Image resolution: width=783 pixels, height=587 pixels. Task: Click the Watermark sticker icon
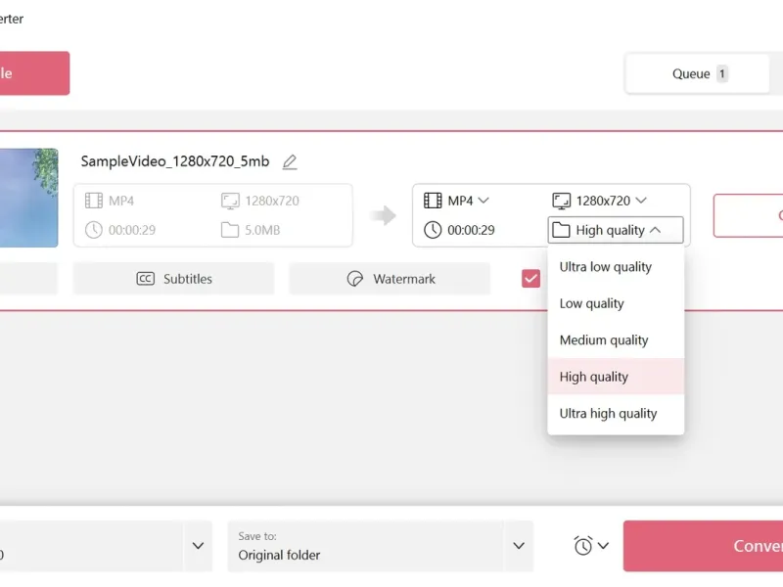355,279
